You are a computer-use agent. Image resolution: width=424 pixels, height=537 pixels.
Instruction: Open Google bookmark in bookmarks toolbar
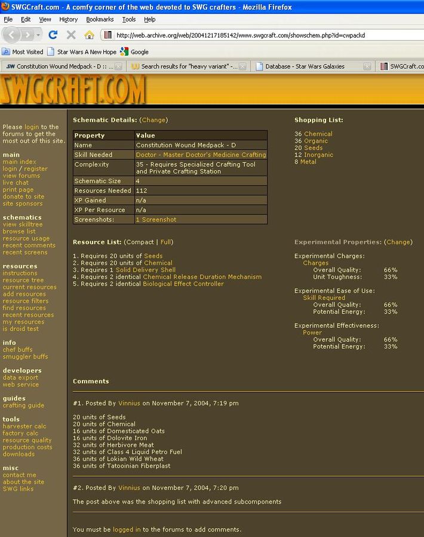point(134,52)
